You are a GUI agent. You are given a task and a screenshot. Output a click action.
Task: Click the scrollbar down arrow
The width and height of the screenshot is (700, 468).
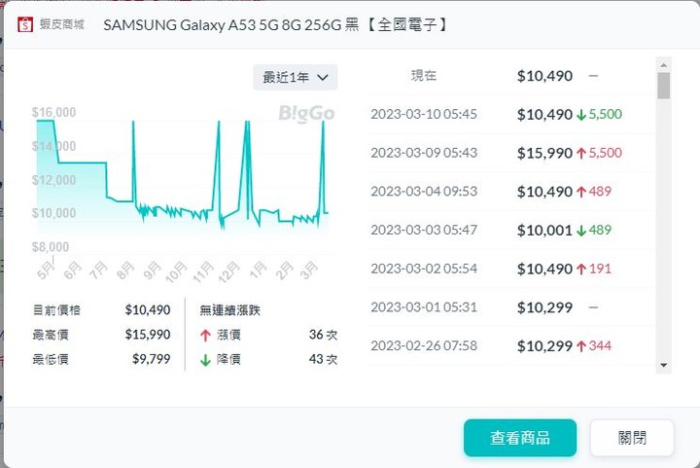click(x=663, y=365)
